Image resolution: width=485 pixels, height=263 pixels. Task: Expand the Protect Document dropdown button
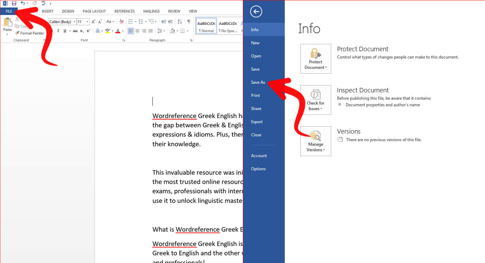316,59
